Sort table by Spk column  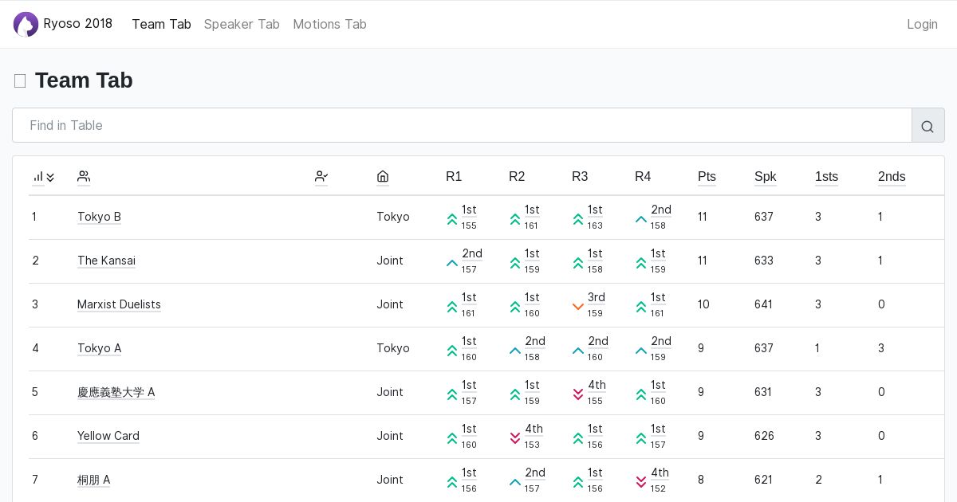765,177
